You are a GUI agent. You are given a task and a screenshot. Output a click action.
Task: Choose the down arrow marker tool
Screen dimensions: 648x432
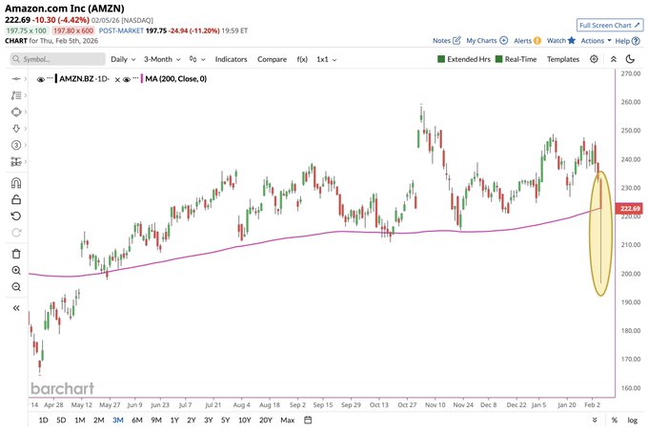tap(16, 129)
